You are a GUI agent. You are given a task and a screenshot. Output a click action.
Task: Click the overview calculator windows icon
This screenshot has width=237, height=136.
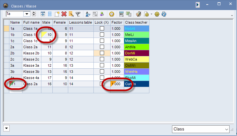[x=129, y=14]
